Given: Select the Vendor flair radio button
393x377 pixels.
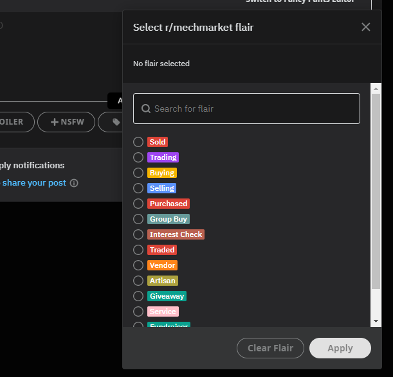Looking at the screenshot, I should pyautogui.click(x=138, y=265).
